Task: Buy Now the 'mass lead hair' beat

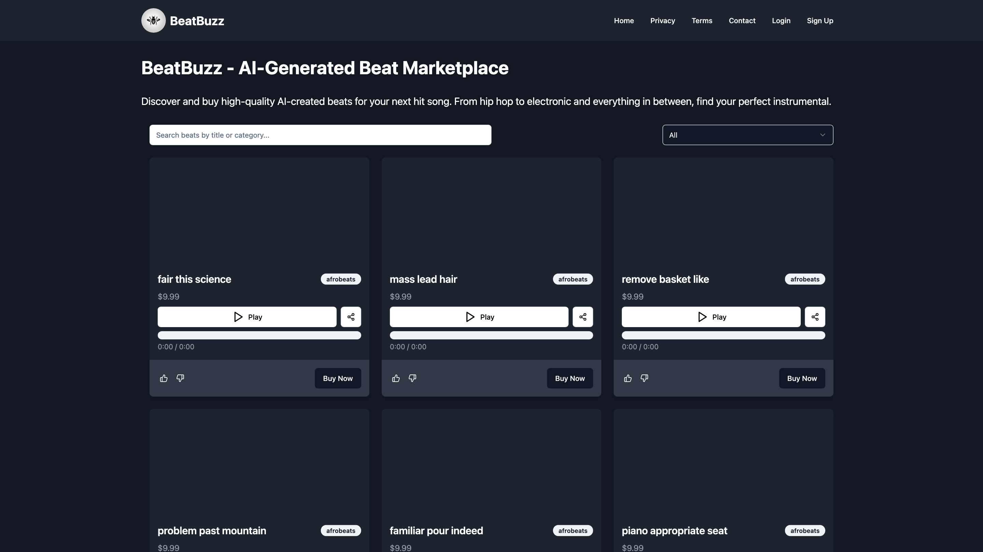Action: tap(570, 378)
